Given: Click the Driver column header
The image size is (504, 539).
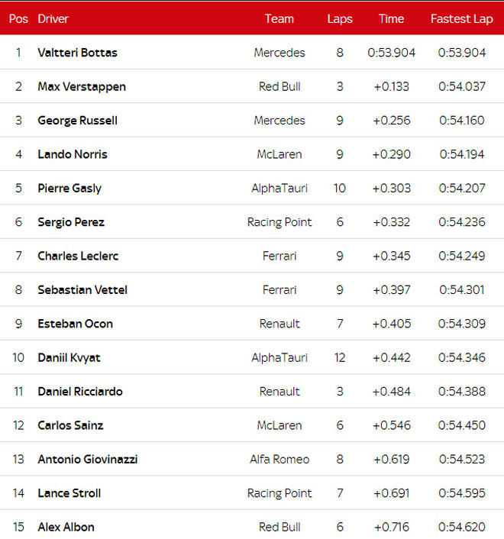Looking at the screenshot, I should (x=53, y=19).
